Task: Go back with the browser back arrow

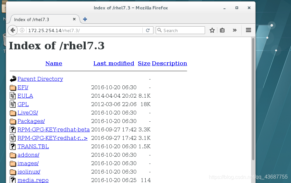Action: tap(13, 30)
